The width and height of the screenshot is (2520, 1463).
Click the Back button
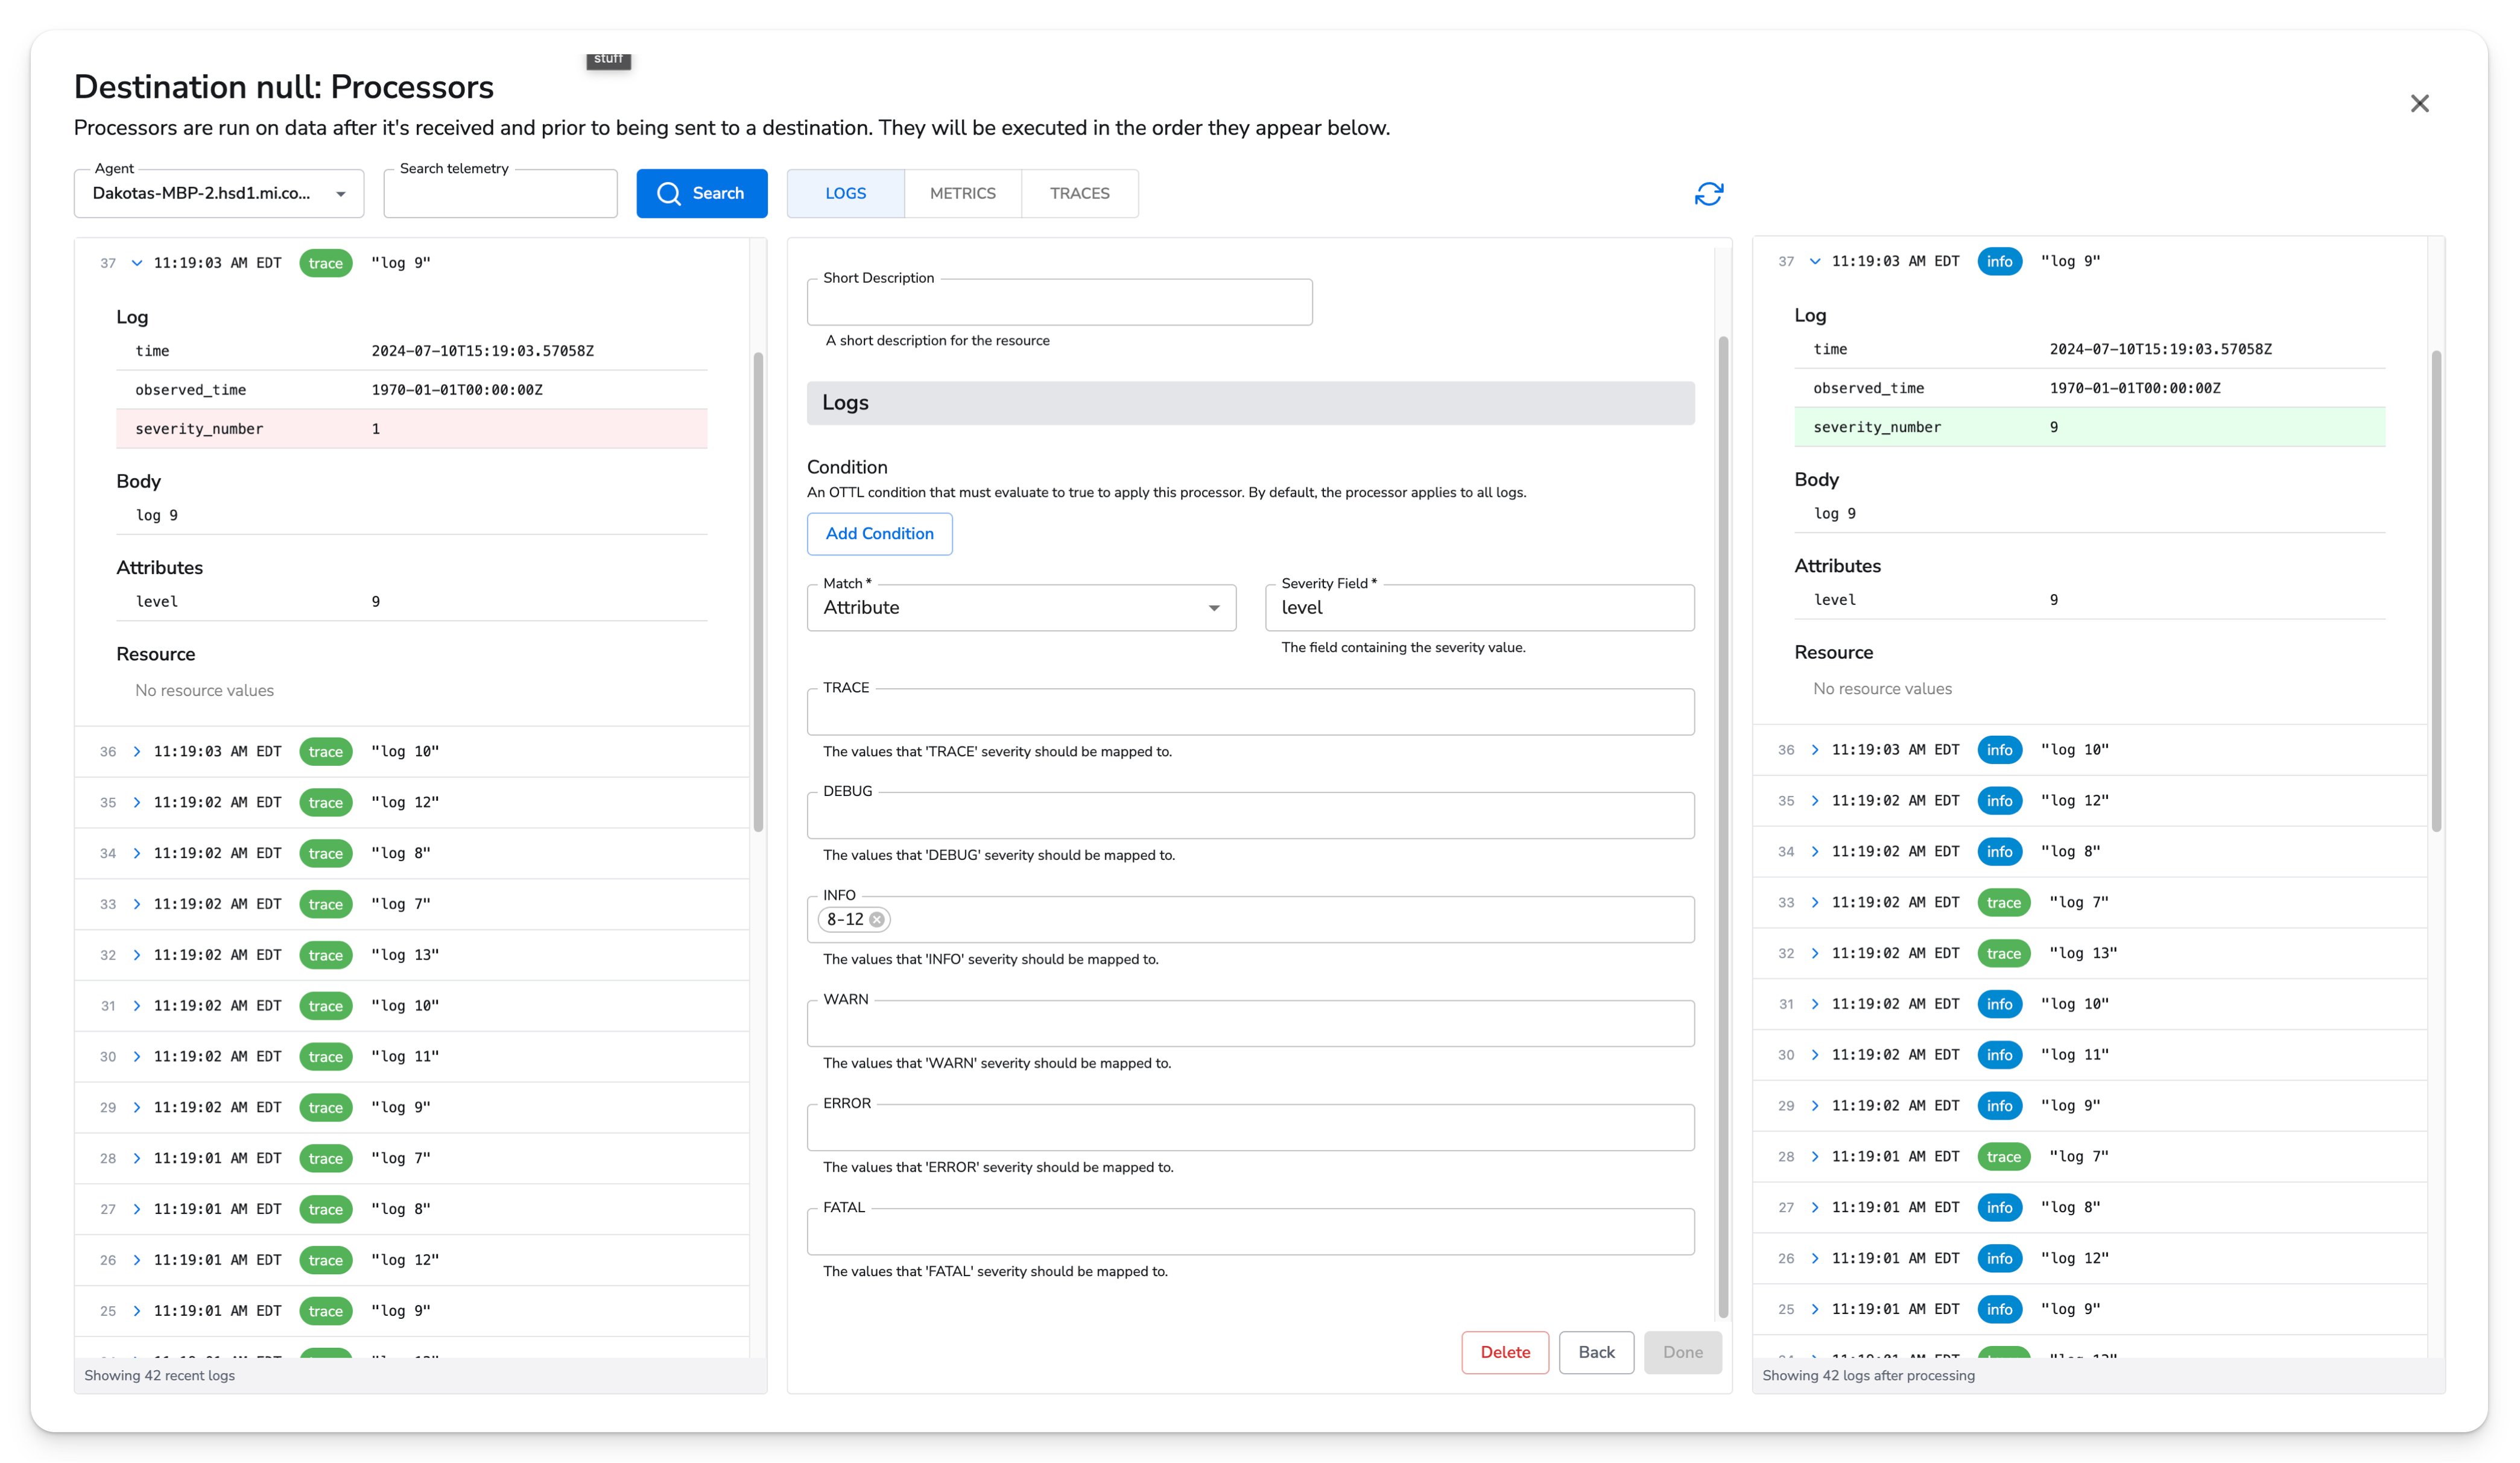point(1596,1352)
